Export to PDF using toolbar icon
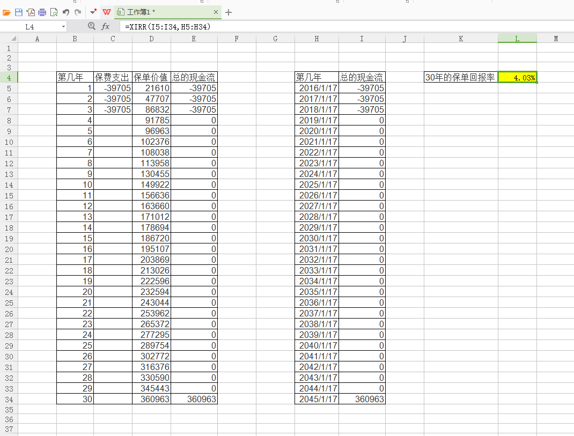This screenshot has width=574, height=436. pyautogui.click(x=31, y=12)
